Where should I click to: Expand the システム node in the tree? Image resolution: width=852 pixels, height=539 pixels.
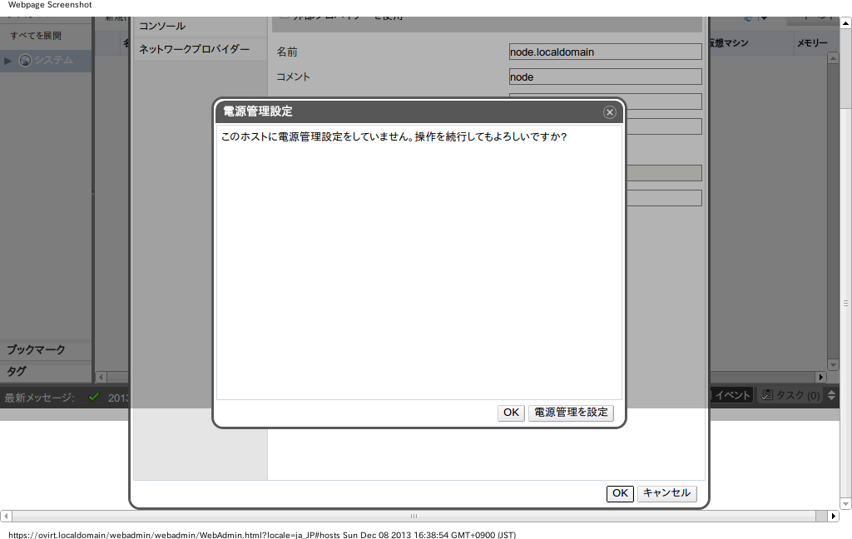7,60
